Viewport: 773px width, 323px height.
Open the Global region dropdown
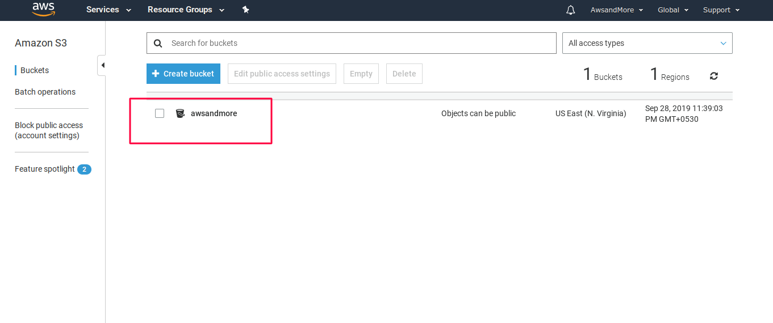[x=673, y=10]
